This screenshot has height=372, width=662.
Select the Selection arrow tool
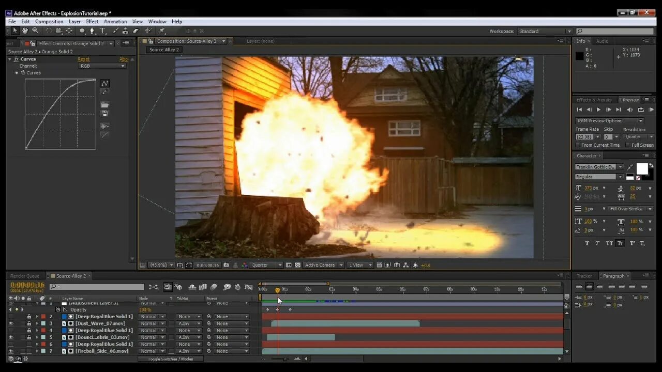[14, 31]
